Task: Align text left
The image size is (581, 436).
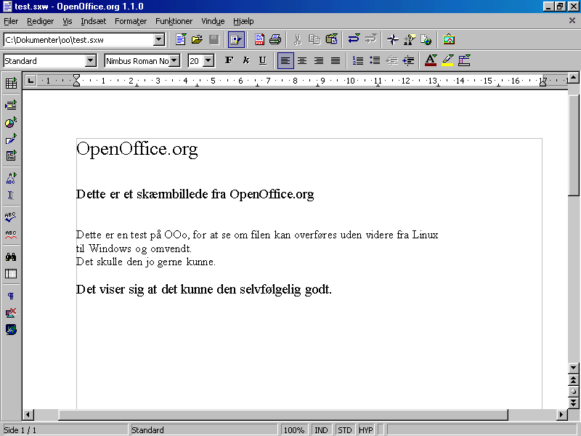Action: [285, 60]
